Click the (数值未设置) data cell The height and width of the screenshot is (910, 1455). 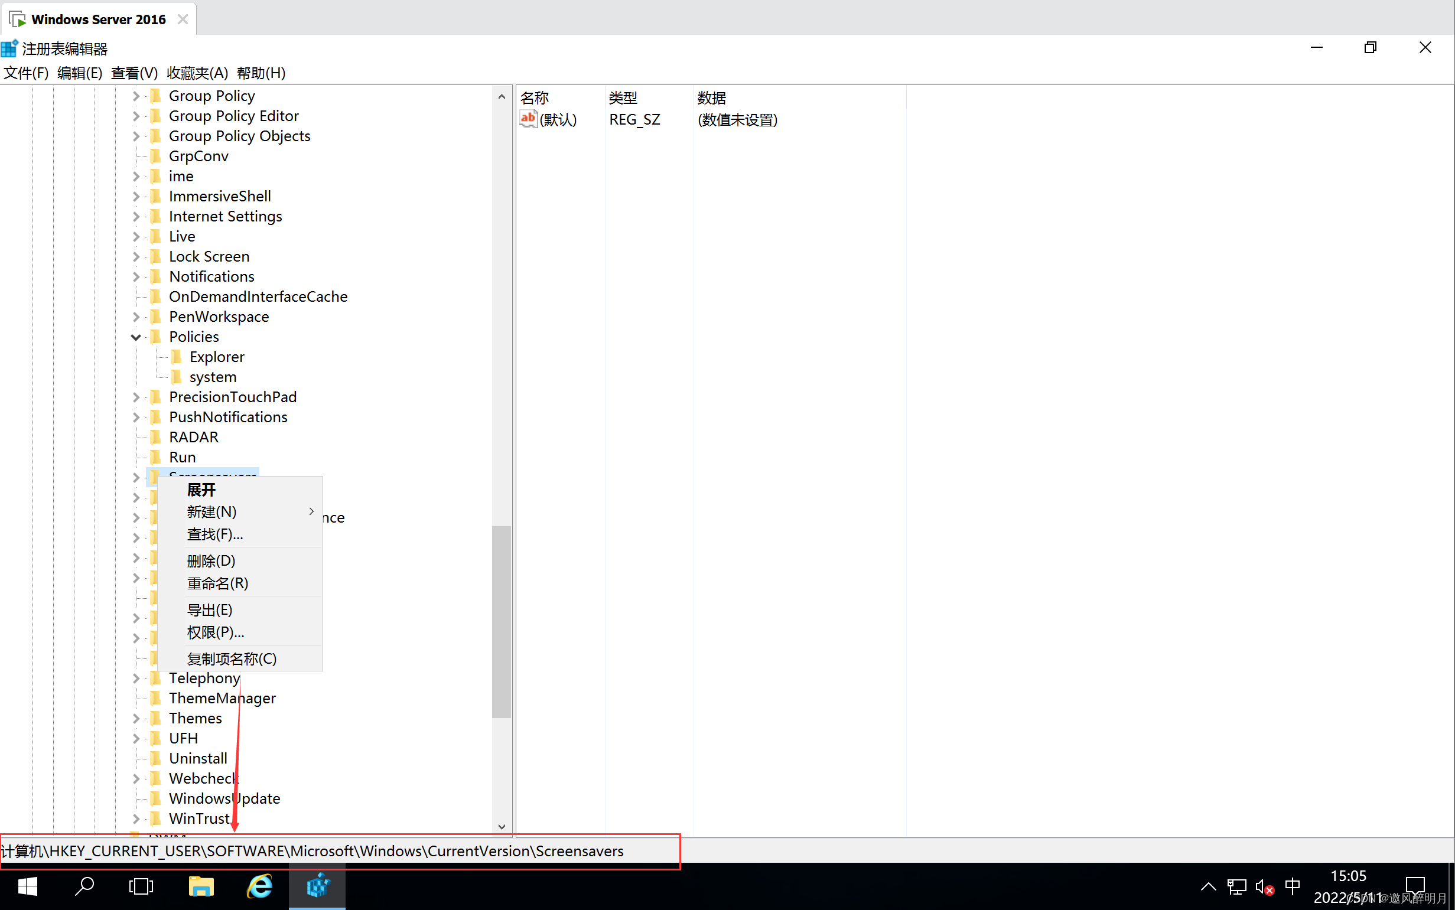(x=737, y=120)
